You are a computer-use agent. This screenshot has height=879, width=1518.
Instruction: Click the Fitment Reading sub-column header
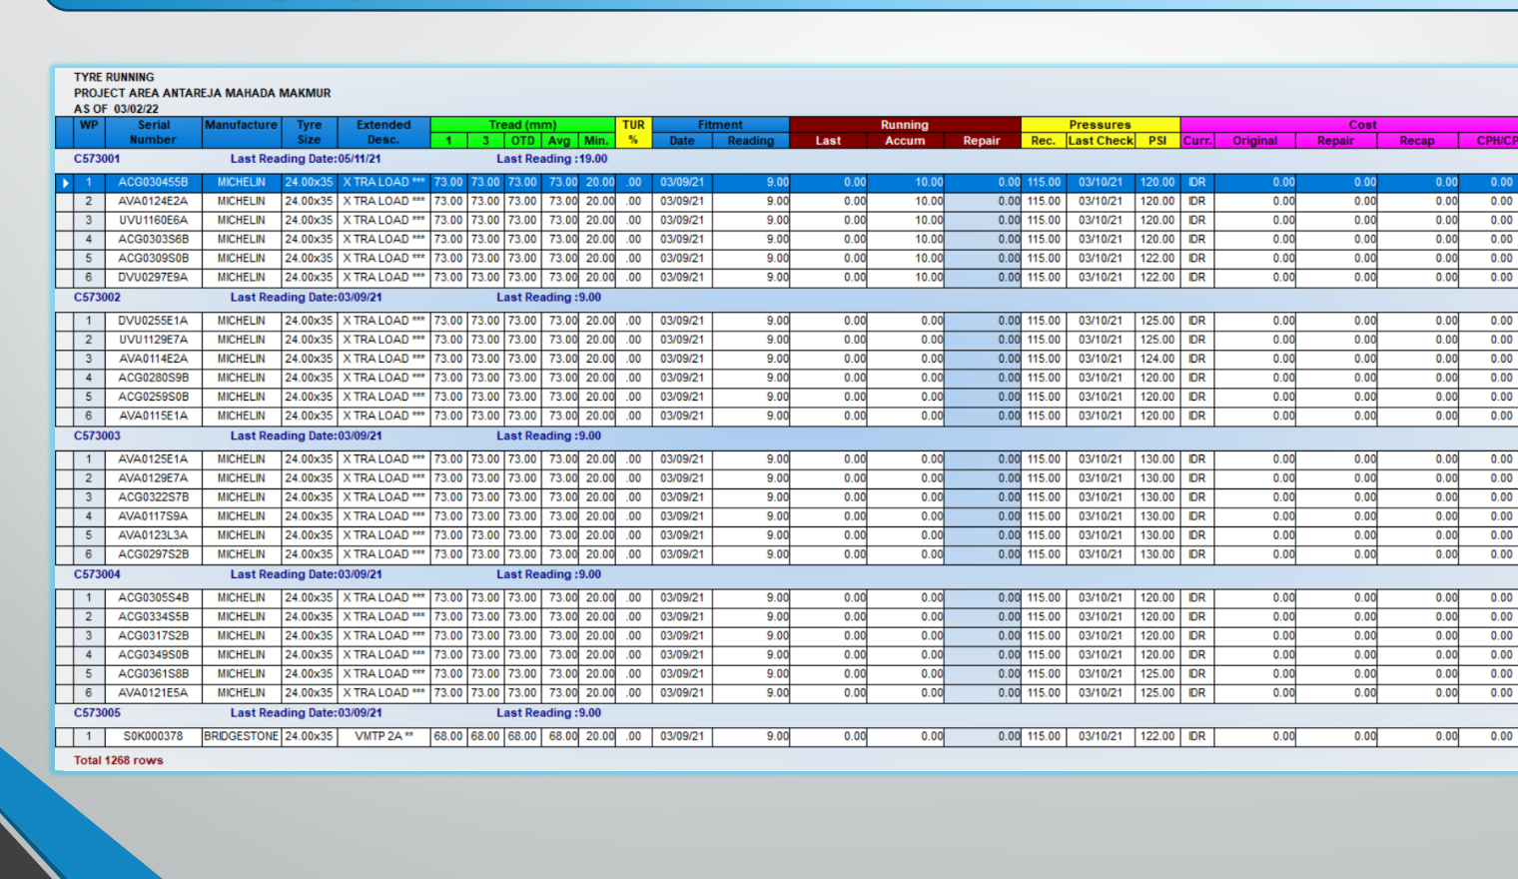coord(751,141)
